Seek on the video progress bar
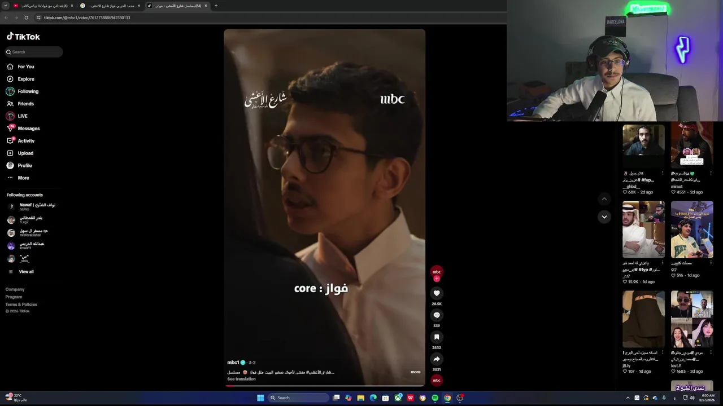Image resolution: width=723 pixels, height=406 pixels. (324, 386)
